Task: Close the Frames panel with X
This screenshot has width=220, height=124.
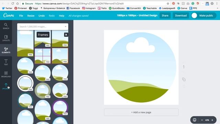Action: coord(66,34)
